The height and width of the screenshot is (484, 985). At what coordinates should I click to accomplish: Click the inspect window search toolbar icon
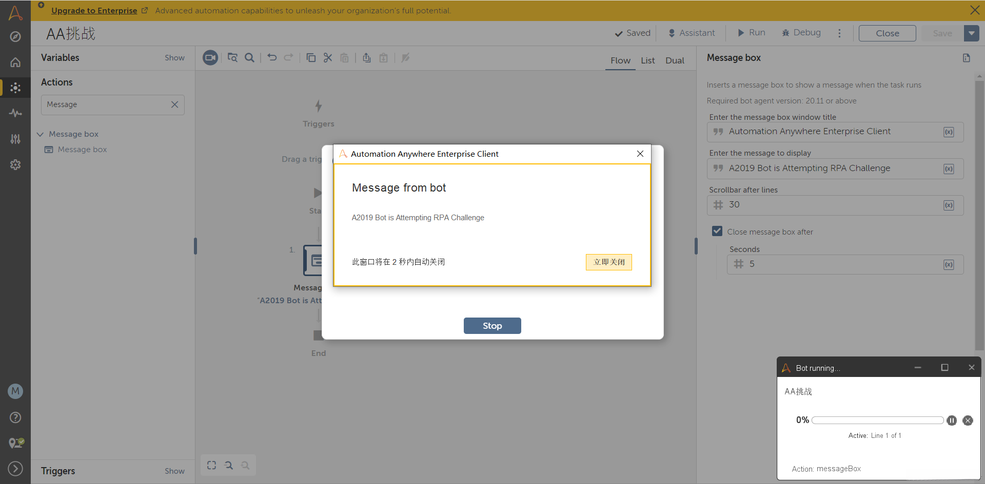pyautogui.click(x=232, y=58)
